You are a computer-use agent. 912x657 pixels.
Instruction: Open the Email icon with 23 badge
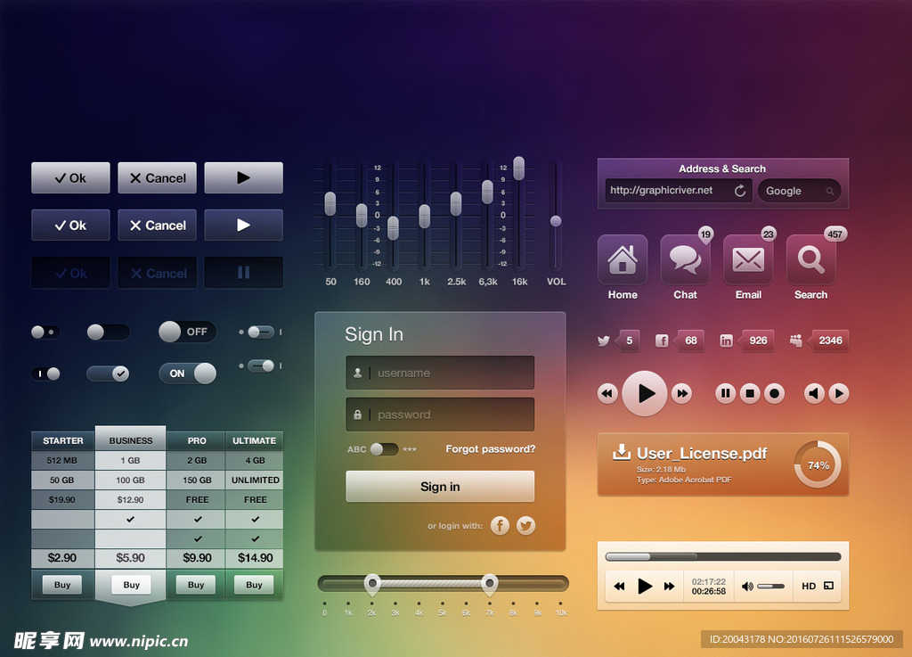pos(748,259)
